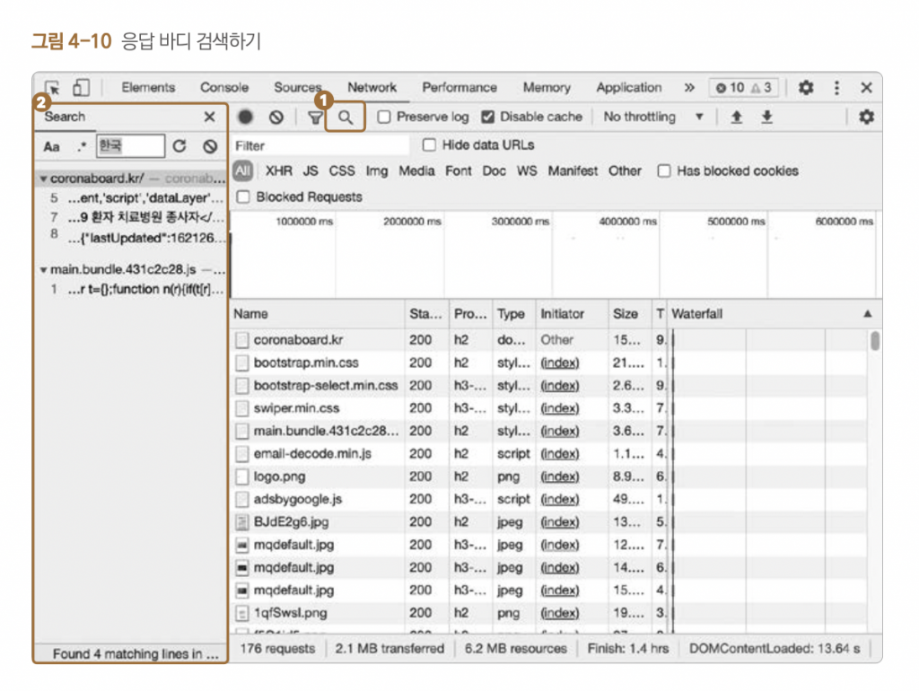Switch to the Elements tab
Screen dimensions: 919x691
148,88
